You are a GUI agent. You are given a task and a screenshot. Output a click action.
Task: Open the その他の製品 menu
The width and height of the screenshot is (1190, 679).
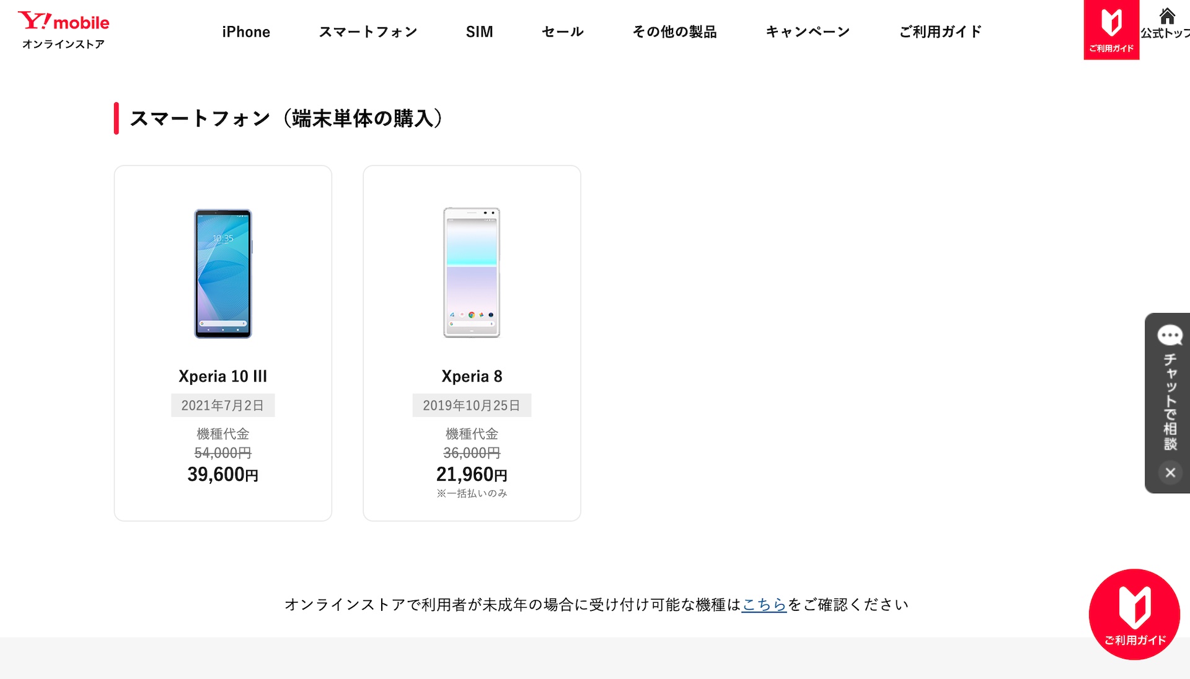674,32
